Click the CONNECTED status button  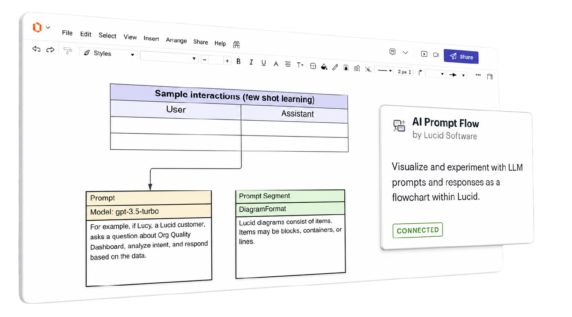click(x=418, y=230)
